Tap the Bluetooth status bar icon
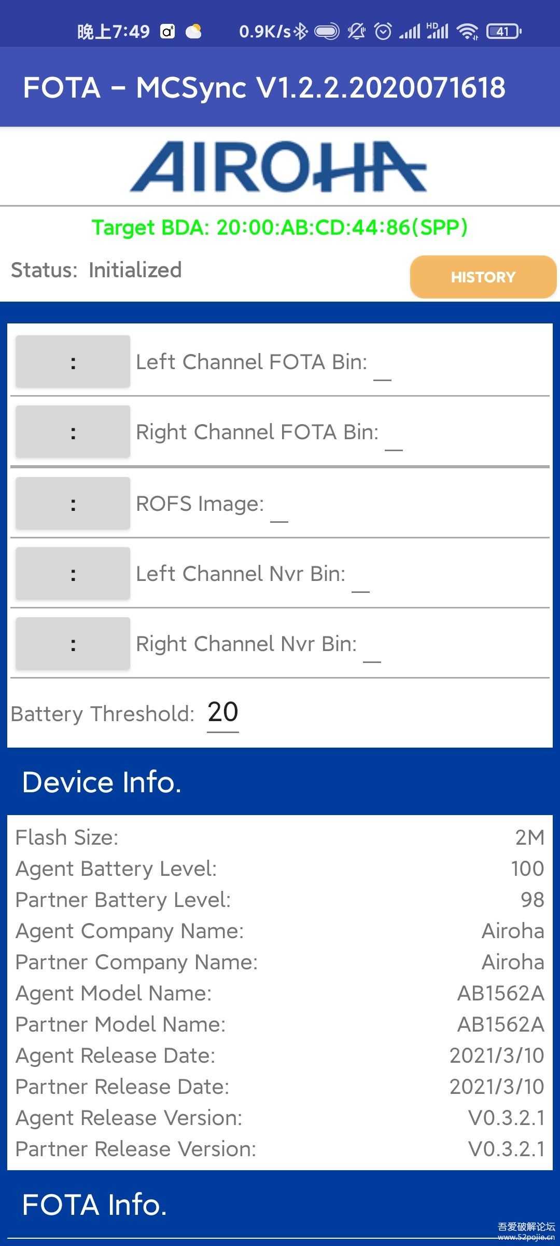 coord(301,32)
